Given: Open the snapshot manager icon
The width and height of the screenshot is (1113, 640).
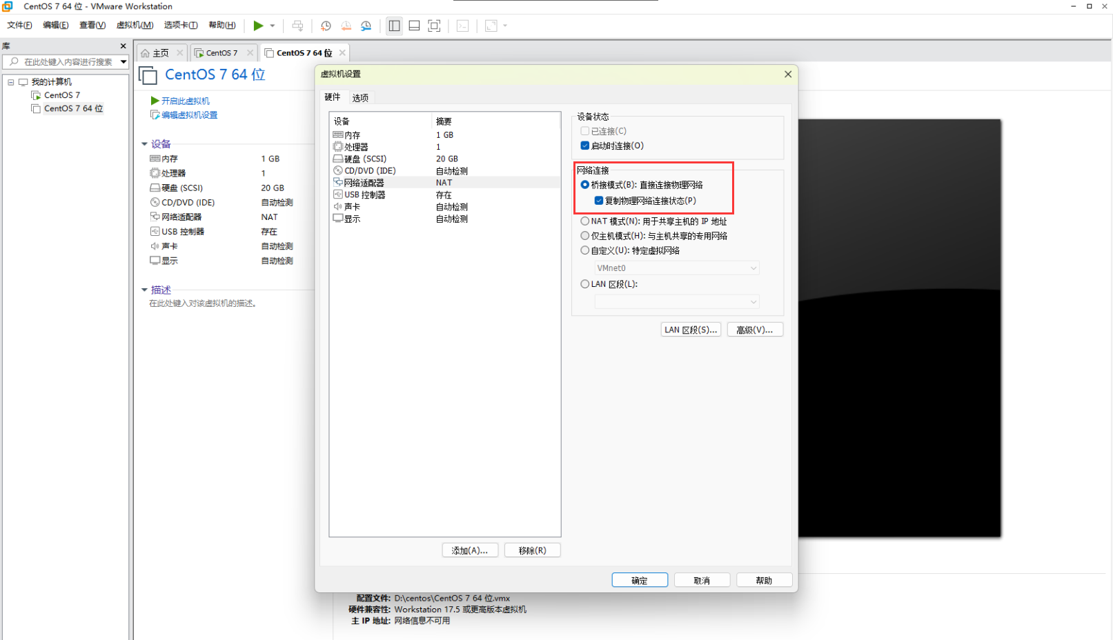Looking at the screenshot, I should coord(366,26).
